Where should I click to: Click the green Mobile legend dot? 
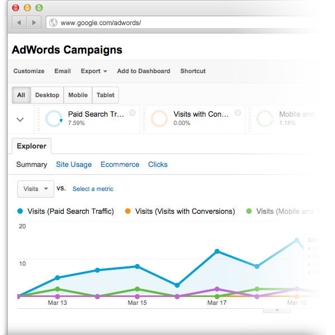249,211
